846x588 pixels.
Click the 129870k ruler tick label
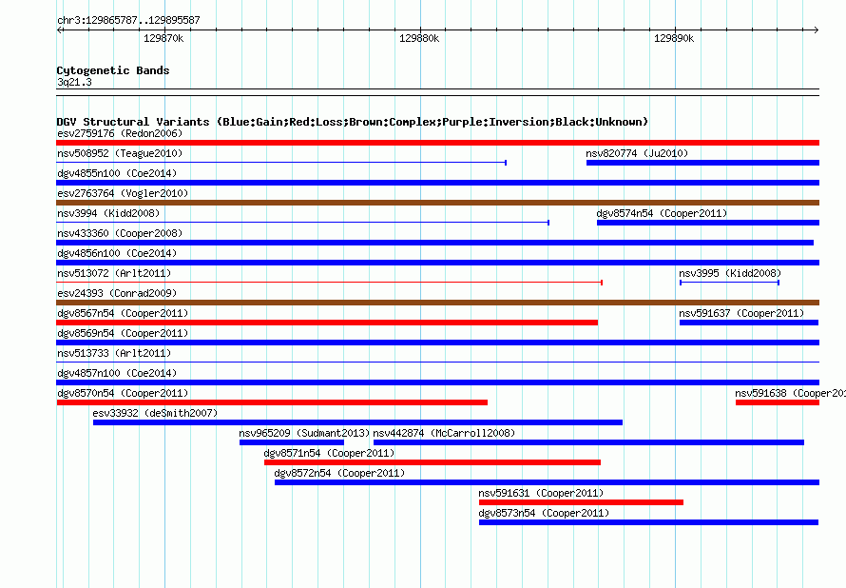tap(163, 39)
